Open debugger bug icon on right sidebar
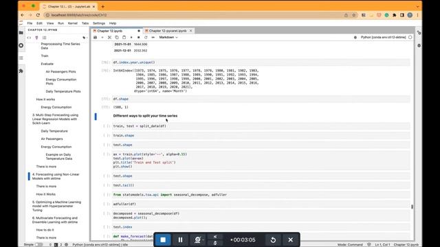Image resolution: width=440 pixels, height=247 pixels. point(419,45)
